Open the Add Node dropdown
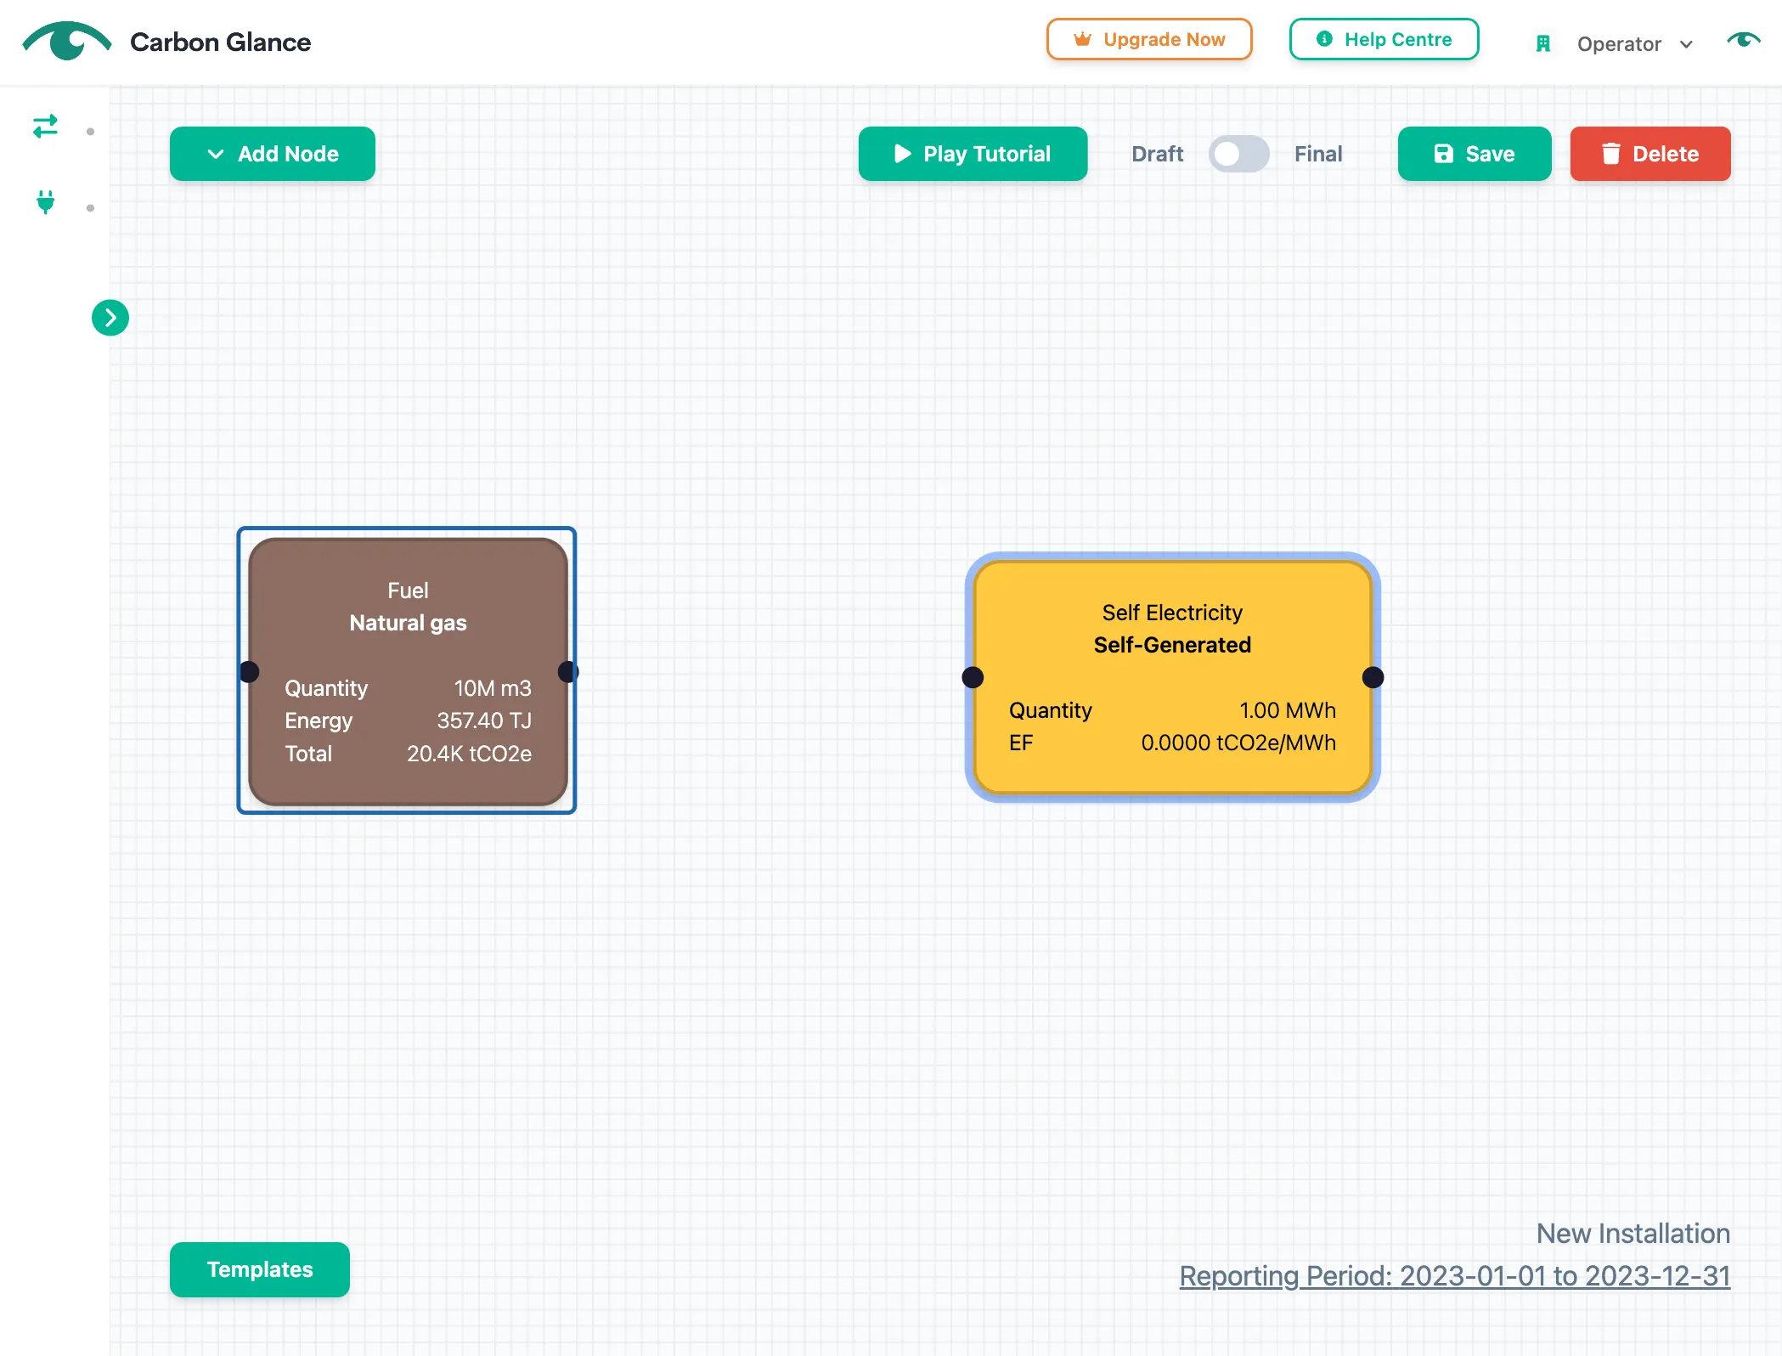 click(x=273, y=154)
